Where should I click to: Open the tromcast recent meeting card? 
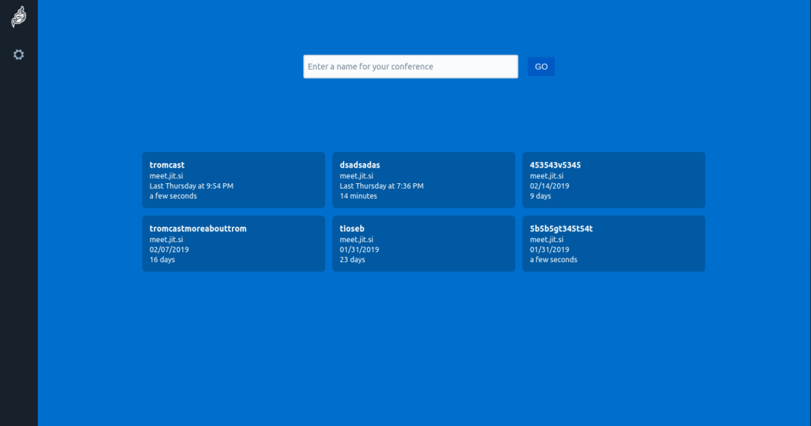pyautogui.click(x=233, y=180)
